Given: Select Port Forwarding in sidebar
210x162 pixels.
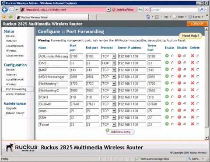Looking at the screenshot, I should pyautogui.click(x=17, y=89).
